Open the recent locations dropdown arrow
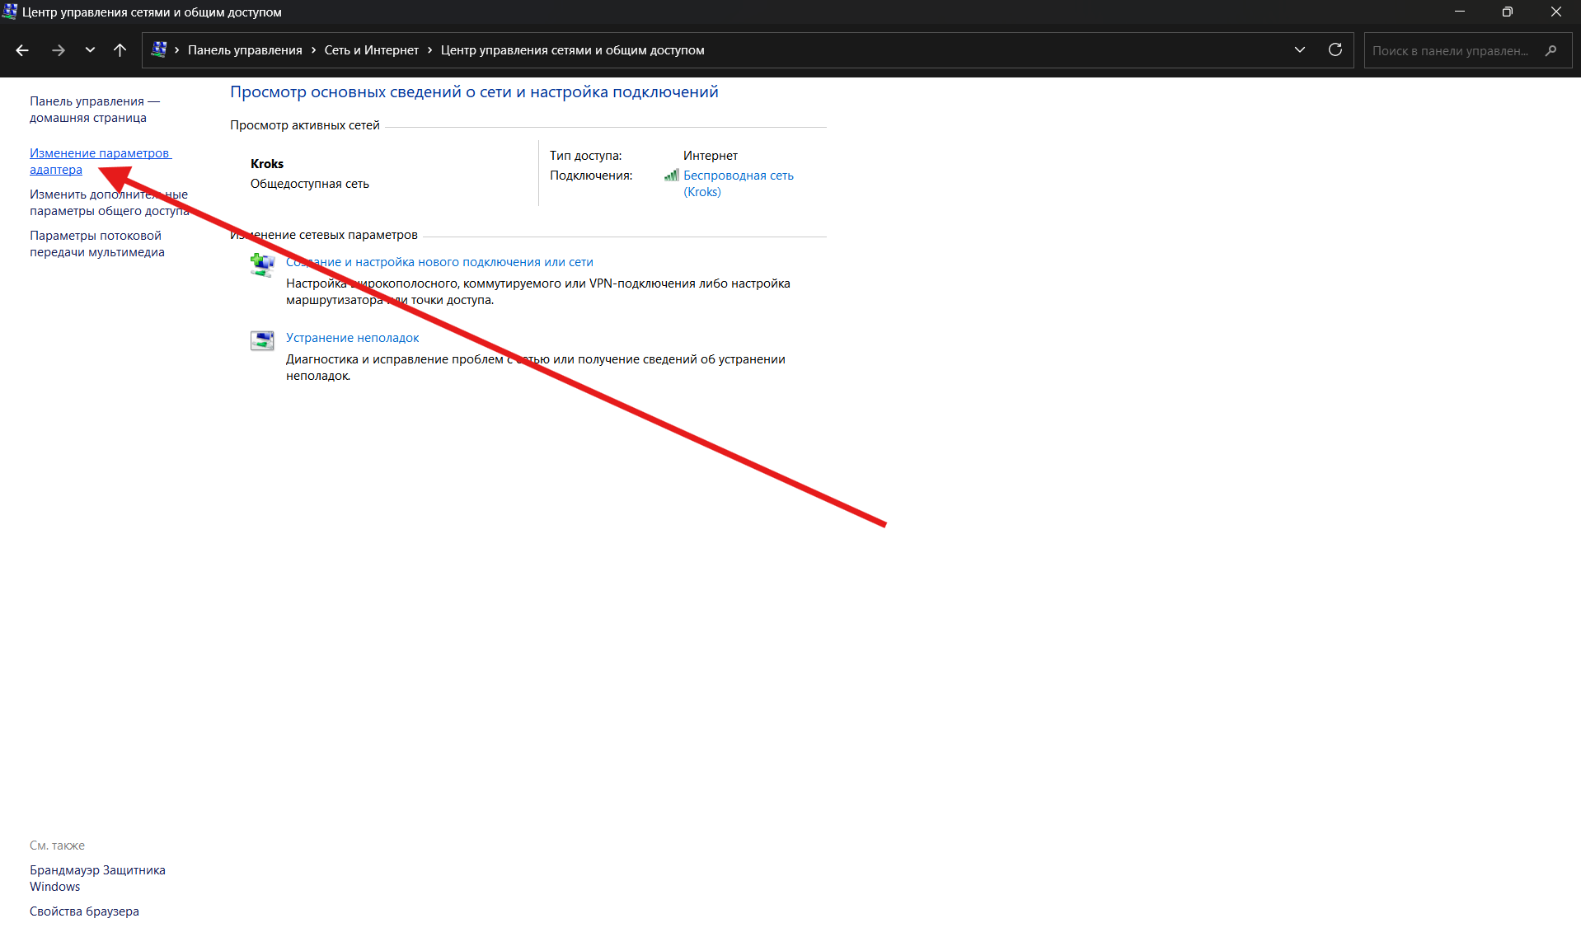Screen dimensions: 1581x937 click(x=90, y=50)
